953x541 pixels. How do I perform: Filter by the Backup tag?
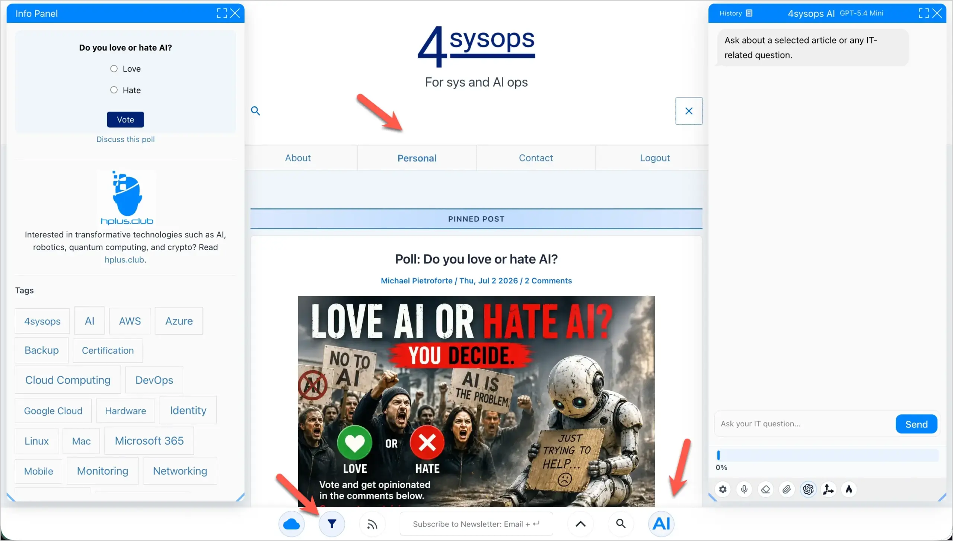click(41, 350)
